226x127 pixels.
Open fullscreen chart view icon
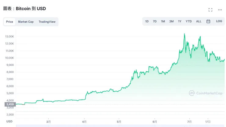[210, 10]
